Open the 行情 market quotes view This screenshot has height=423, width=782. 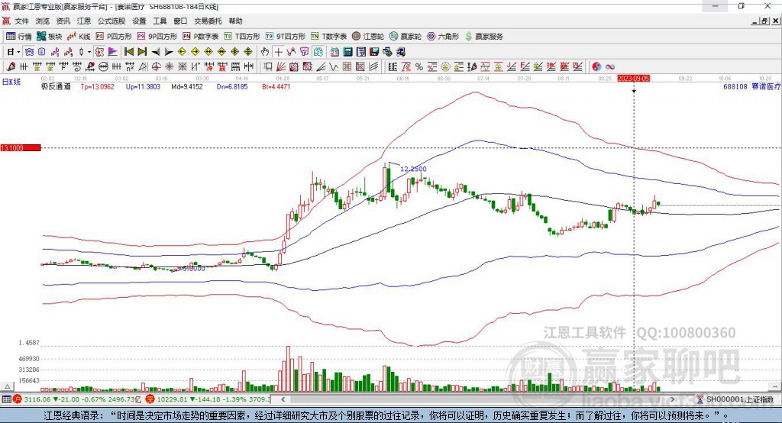pos(19,37)
